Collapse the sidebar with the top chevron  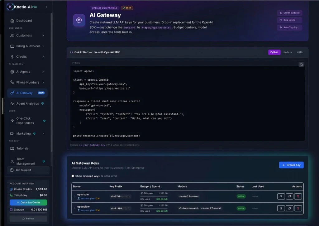coord(46,6)
